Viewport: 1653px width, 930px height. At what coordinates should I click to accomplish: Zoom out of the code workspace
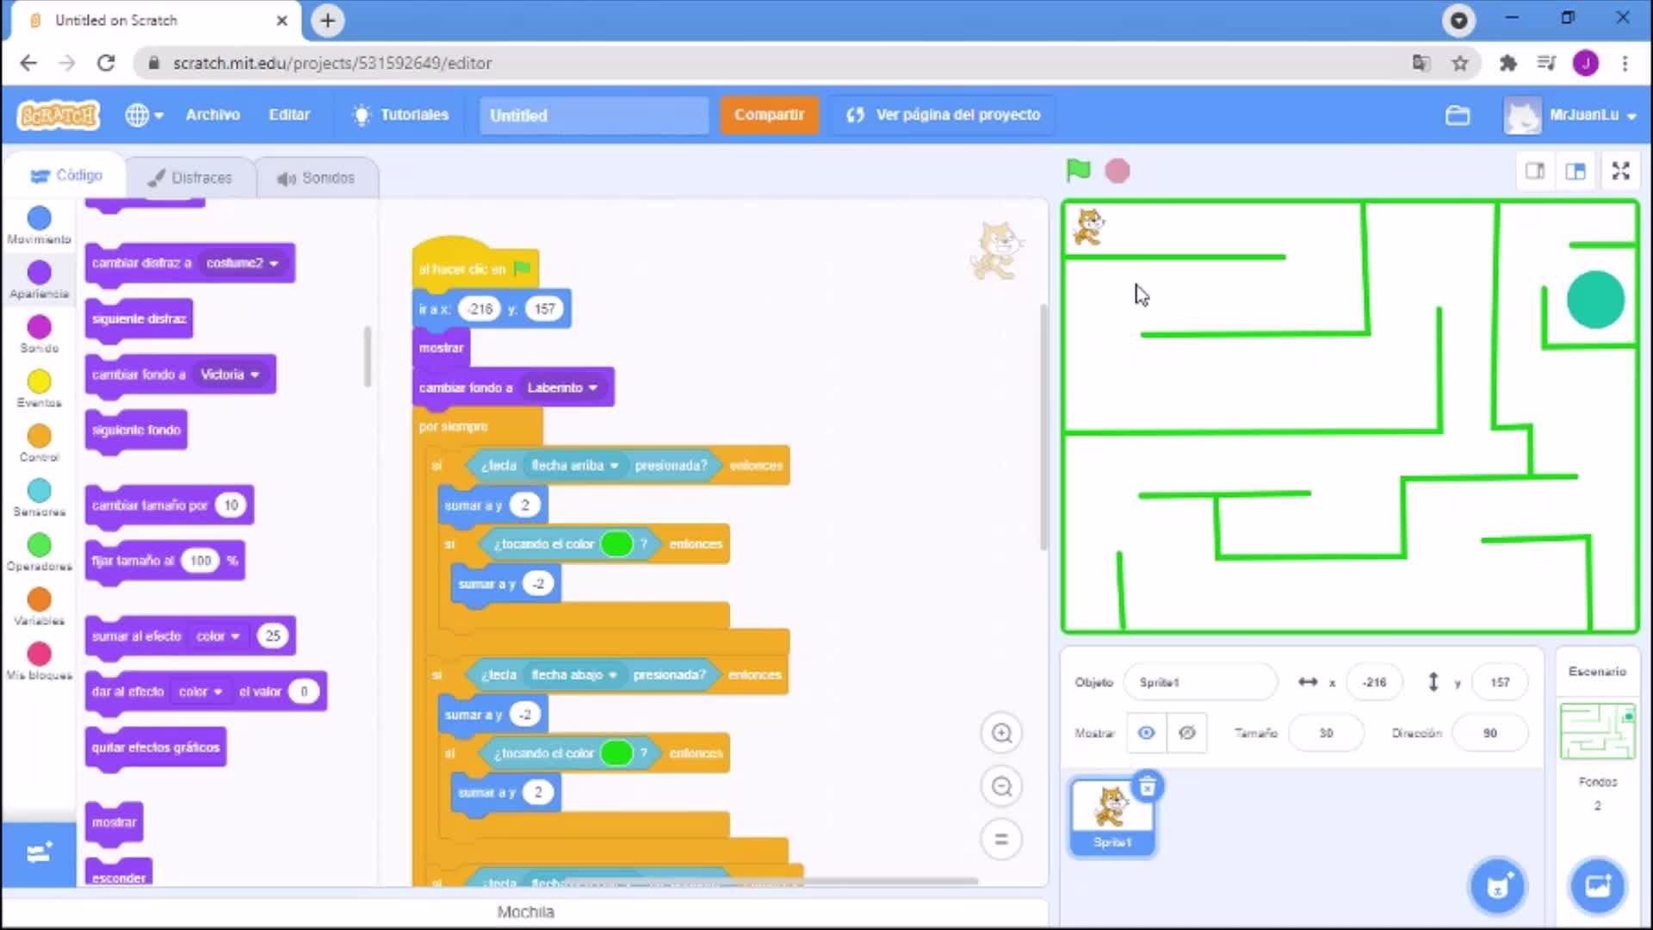1001,786
